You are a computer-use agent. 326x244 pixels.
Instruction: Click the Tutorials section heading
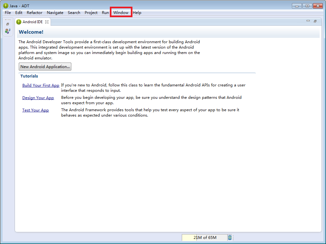click(29, 76)
